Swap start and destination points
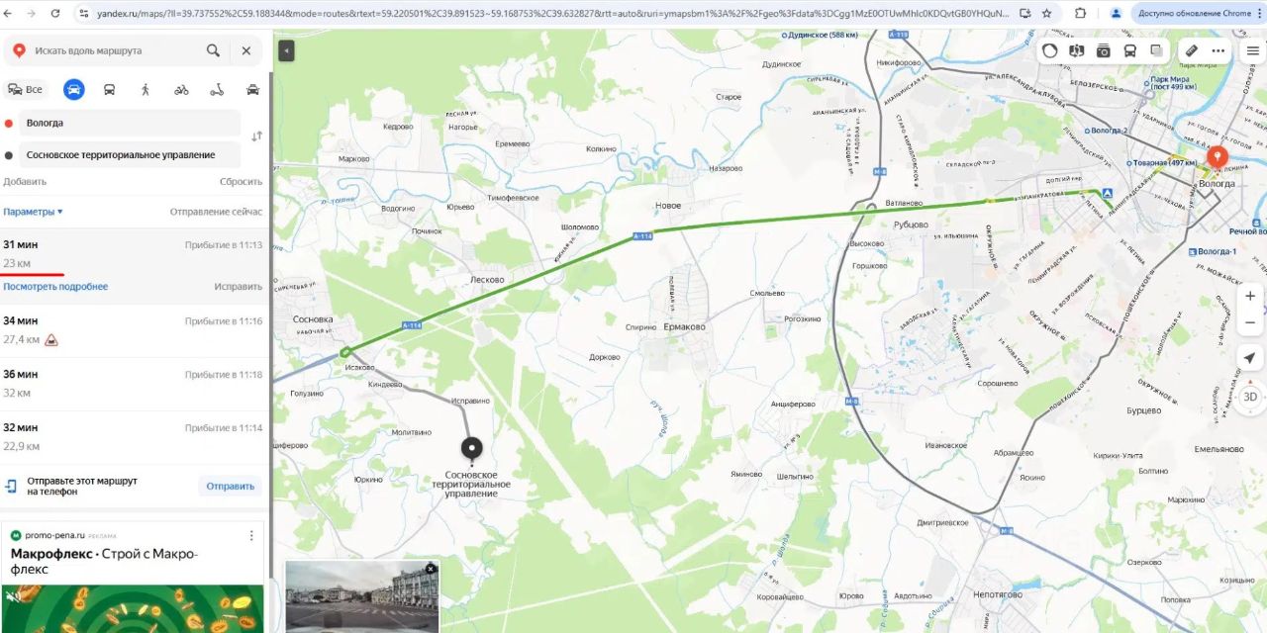This screenshot has height=633, width=1267. [256, 136]
